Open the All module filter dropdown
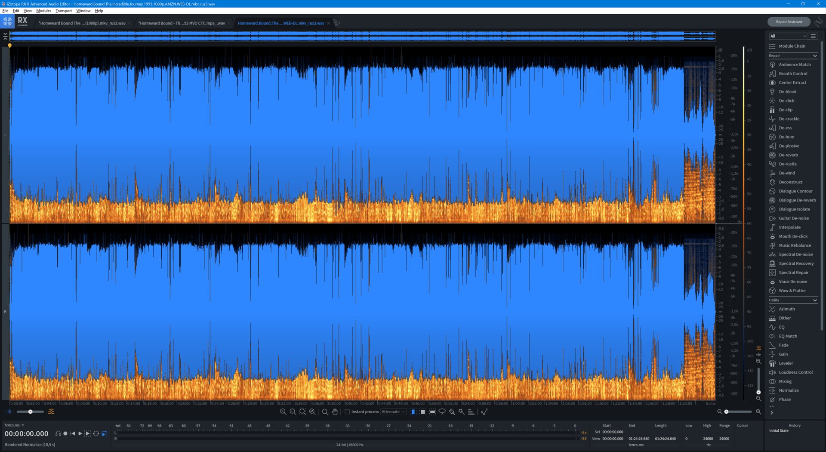 [x=788, y=36]
